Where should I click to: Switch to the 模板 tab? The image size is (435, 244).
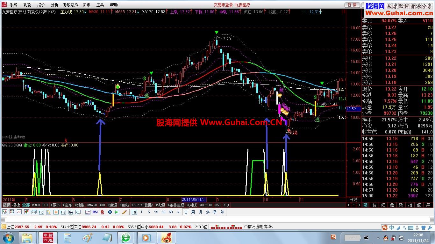point(16,205)
